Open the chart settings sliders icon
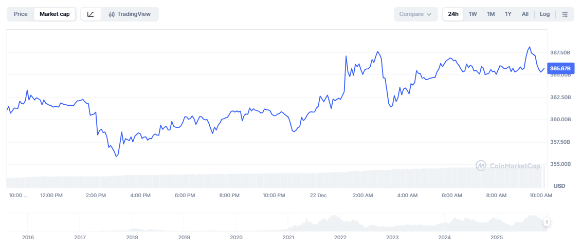581x250 pixels. 565,14
